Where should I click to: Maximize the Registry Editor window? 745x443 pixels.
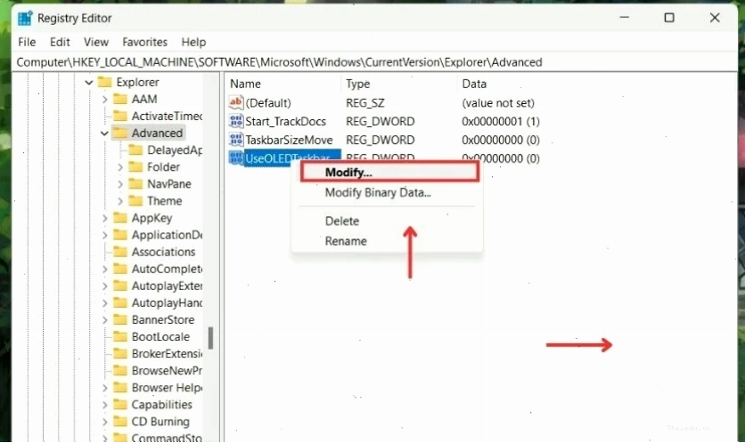tap(669, 18)
